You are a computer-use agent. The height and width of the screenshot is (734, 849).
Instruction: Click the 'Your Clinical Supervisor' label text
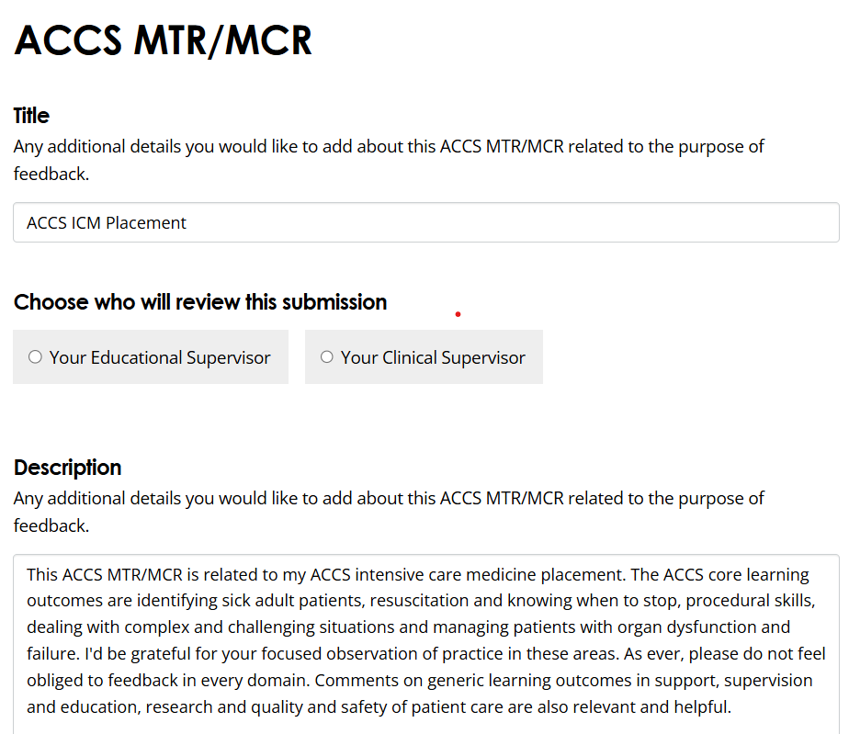[433, 357]
